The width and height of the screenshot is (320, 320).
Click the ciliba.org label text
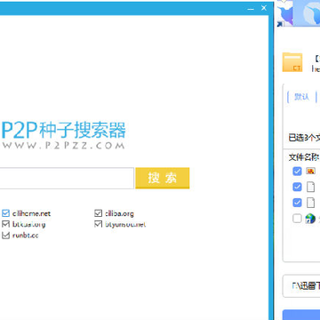click(119, 213)
